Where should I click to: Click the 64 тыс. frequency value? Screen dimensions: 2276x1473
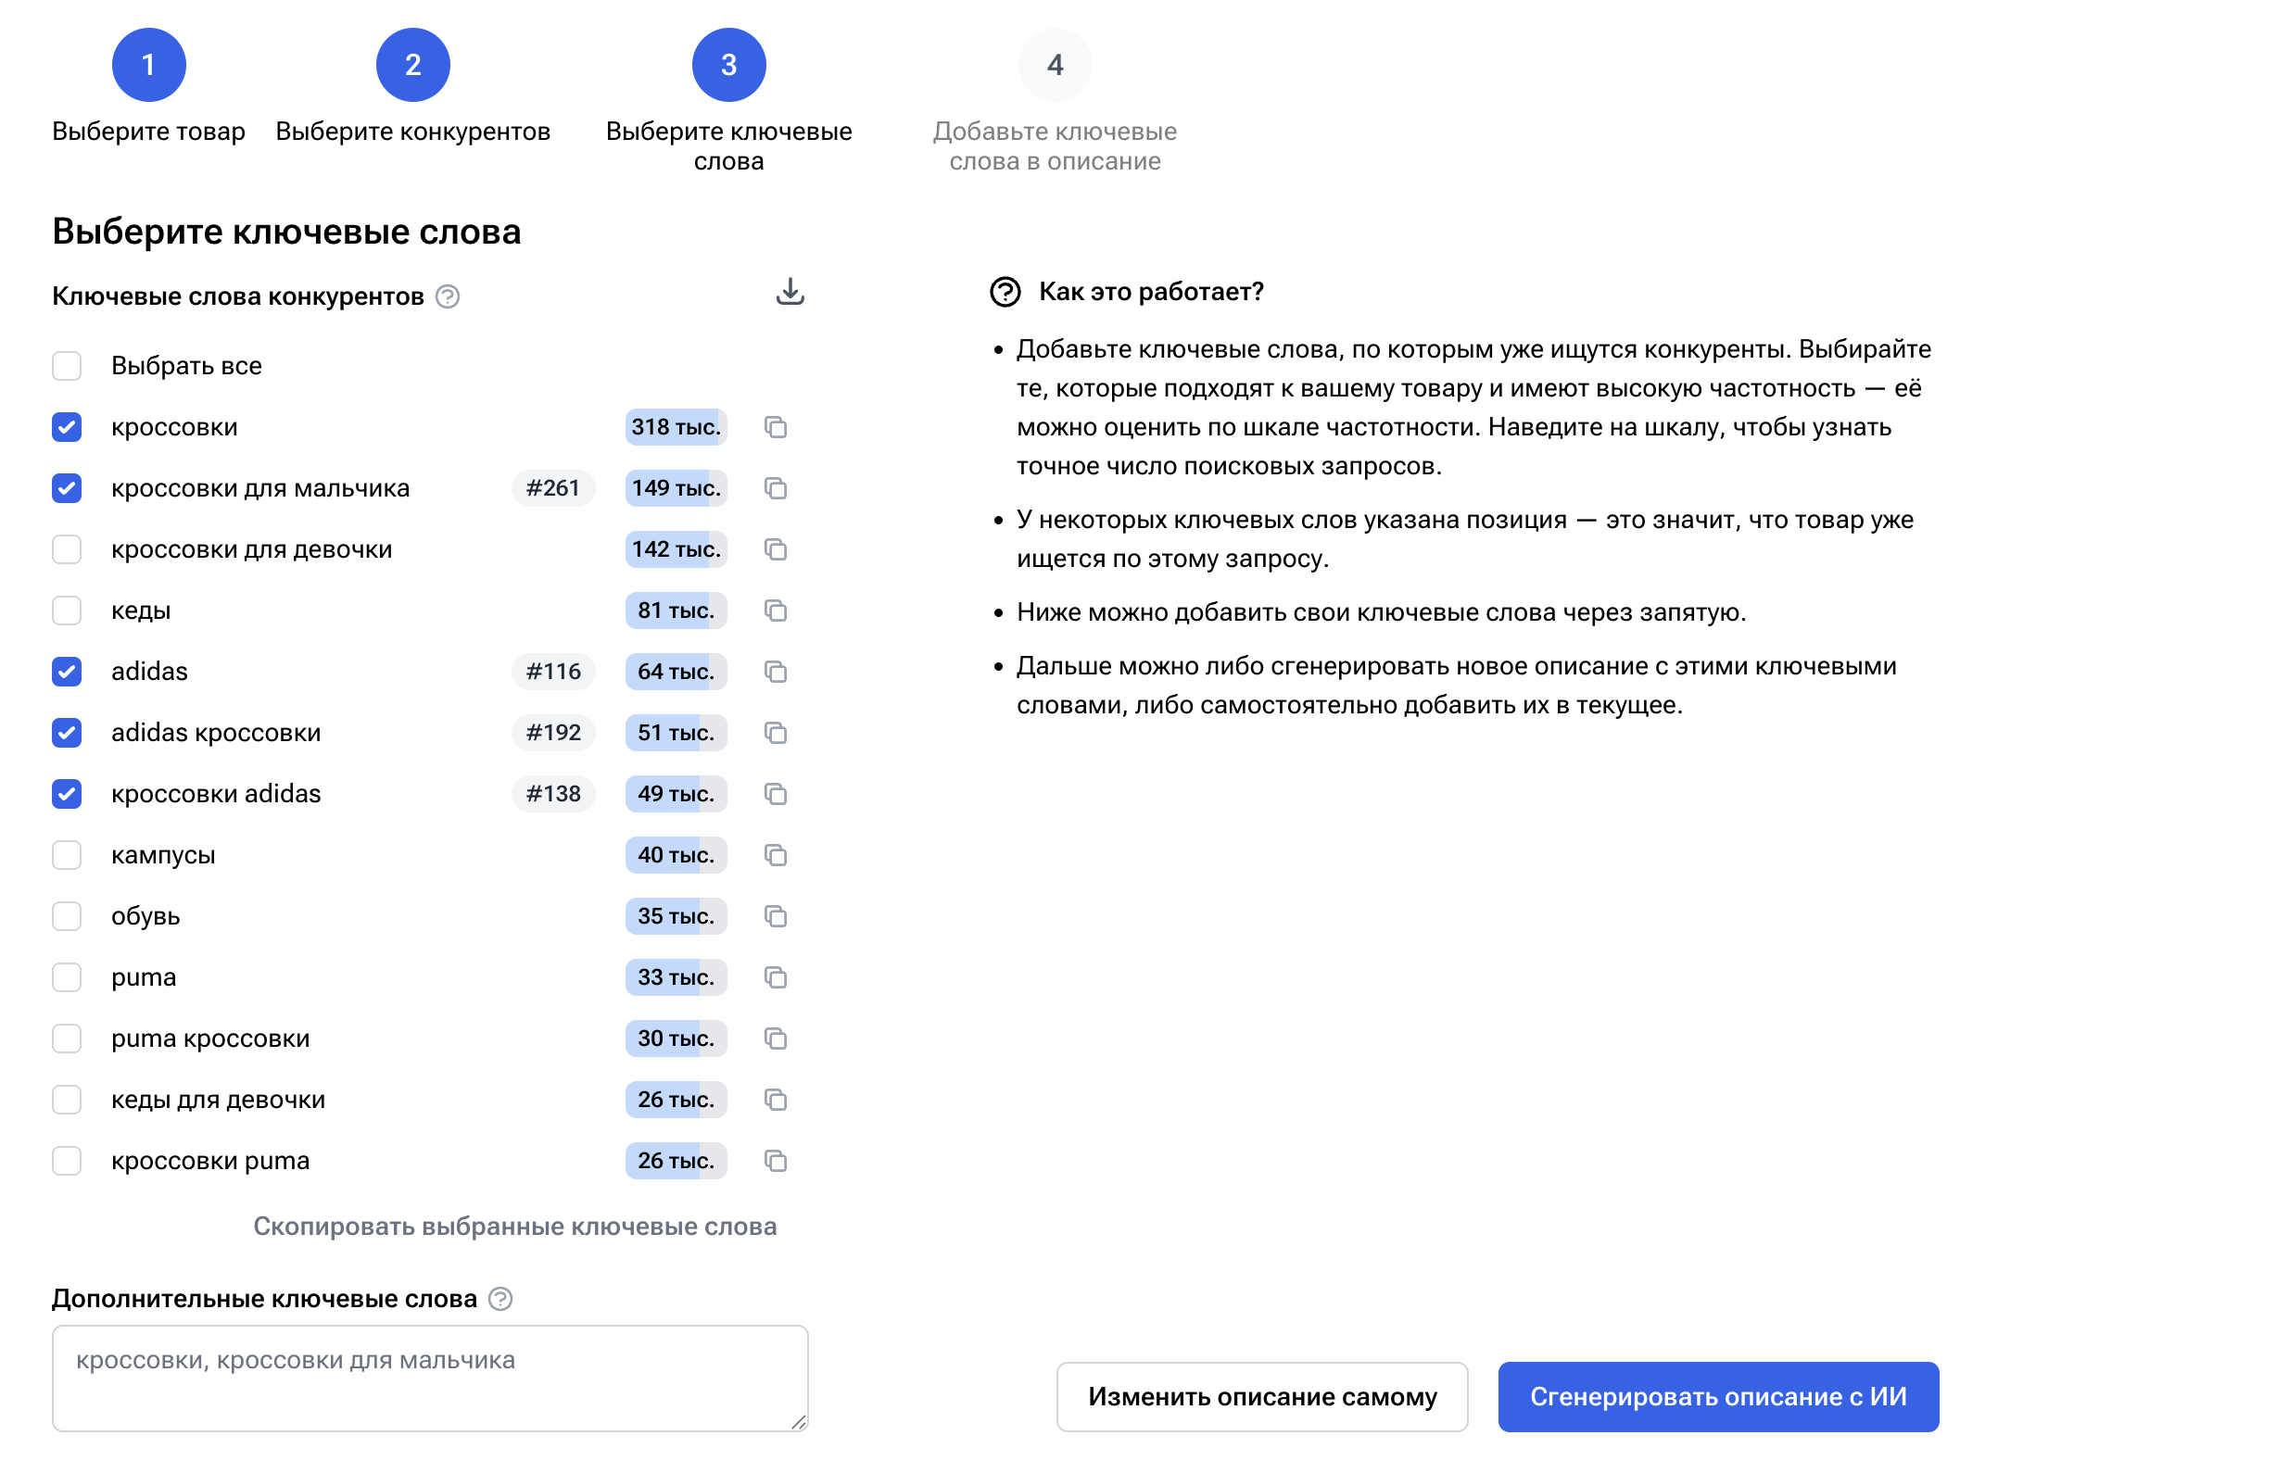(676, 672)
